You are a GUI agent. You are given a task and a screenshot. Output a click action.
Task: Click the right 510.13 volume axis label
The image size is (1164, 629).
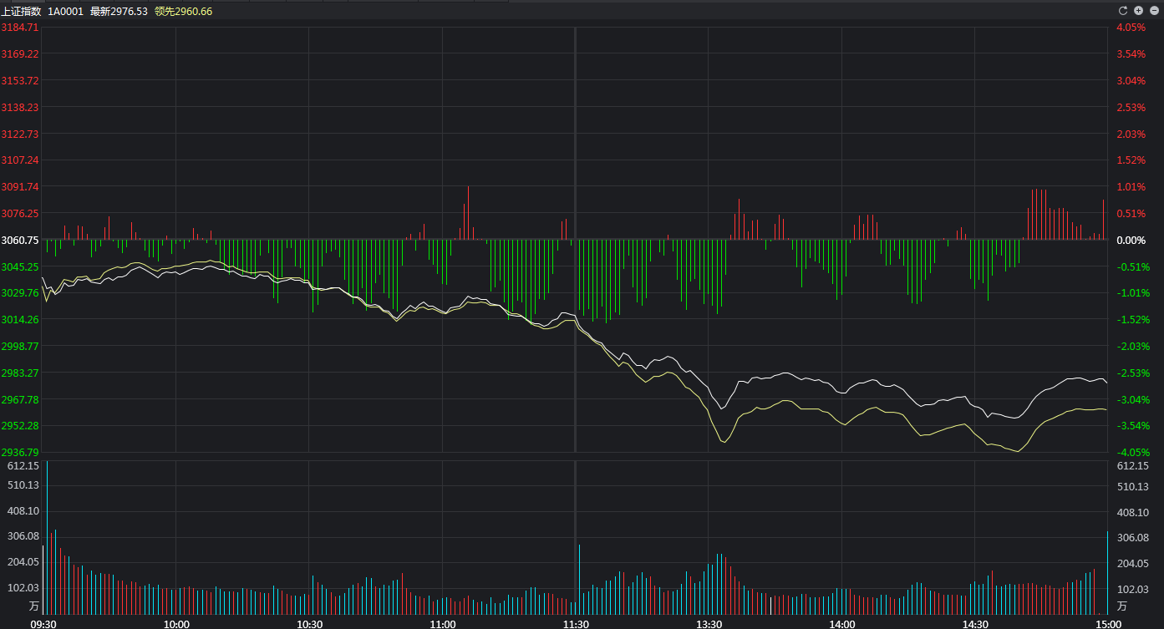pyautogui.click(x=1132, y=486)
